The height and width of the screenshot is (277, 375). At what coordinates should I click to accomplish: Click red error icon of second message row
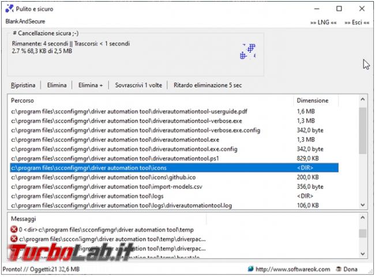(14, 239)
